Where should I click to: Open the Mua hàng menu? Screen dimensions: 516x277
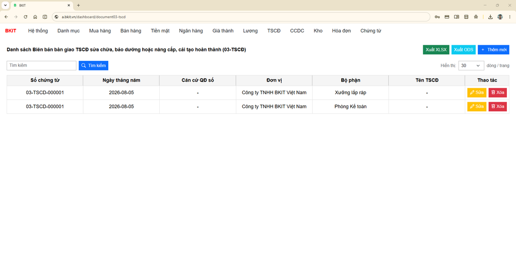click(100, 31)
